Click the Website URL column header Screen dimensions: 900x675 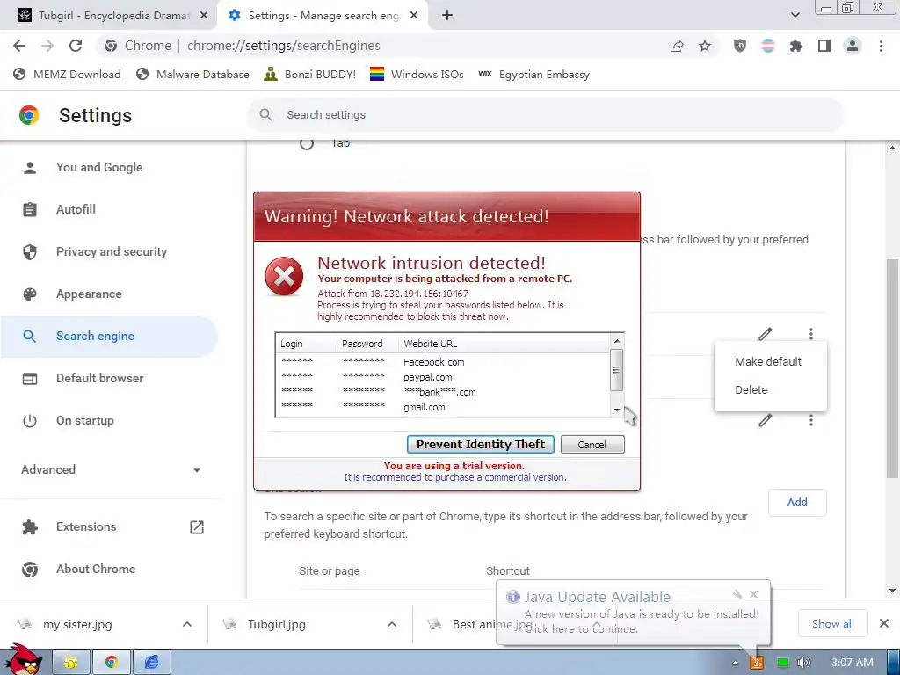click(x=504, y=344)
